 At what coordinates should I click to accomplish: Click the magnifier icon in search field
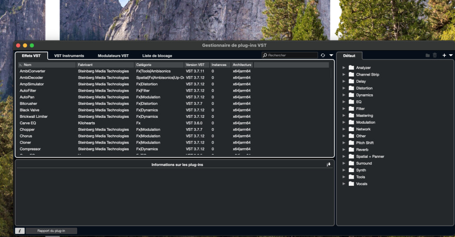pos(265,55)
